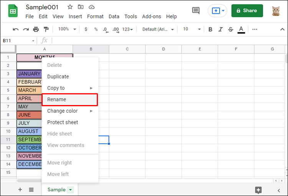Open the Help menu
Screen dimensions: 288x196
pyautogui.click(x=171, y=16)
